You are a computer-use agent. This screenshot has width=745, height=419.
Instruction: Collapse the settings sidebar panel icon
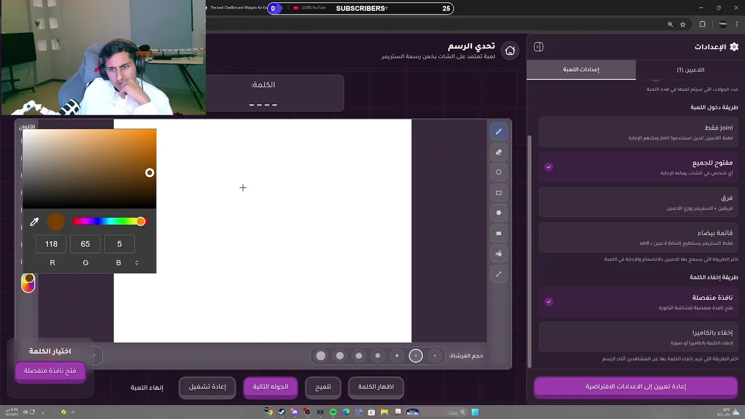(x=538, y=47)
